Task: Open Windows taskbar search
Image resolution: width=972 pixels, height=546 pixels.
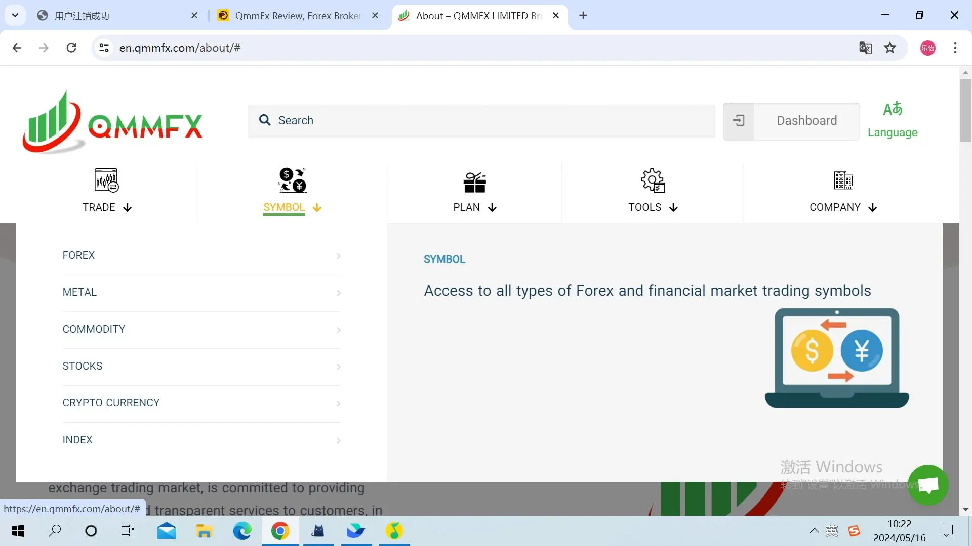Action: click(x=55, y=531)
